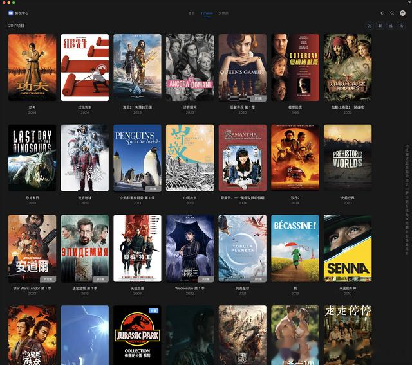Click the title 后翼弃兵 第 1 季
412x365 pixels.
click(242, 107)
